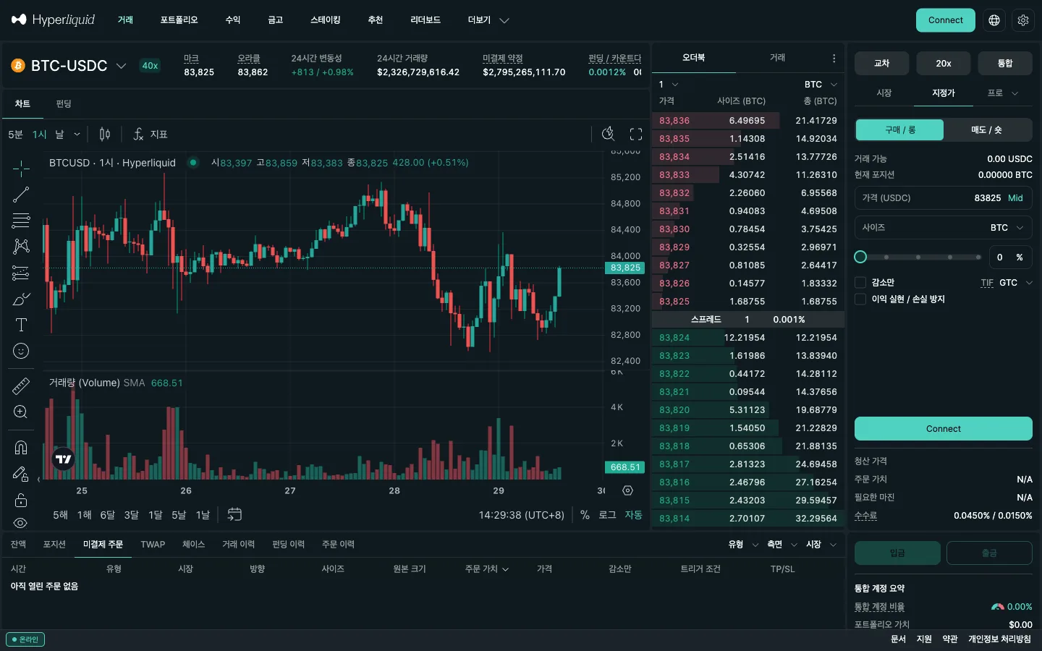The width and height of the screenshot is (1042, 651).
Task: Open the 프로 order type dropdown
Action: point(1002,93)
